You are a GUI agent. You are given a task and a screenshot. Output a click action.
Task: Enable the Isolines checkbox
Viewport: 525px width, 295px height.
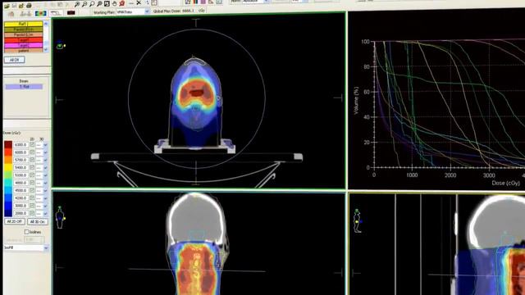coord(26,232)
